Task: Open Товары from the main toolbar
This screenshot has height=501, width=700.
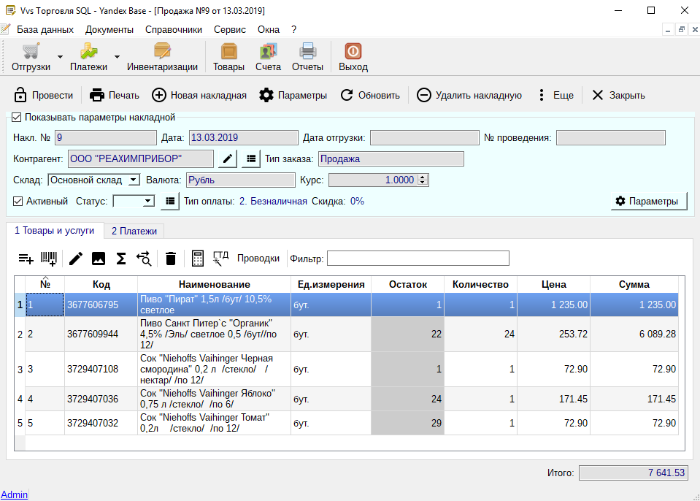Action: tap(228, 57)
